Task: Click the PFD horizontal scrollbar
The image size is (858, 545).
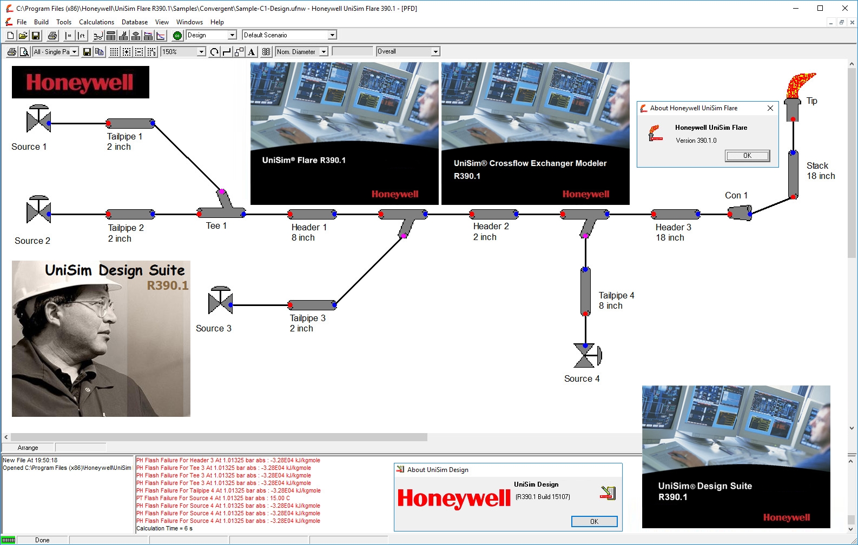Action: [x=219, y=437]
